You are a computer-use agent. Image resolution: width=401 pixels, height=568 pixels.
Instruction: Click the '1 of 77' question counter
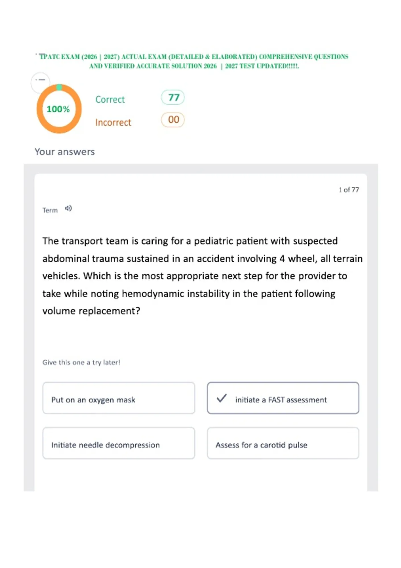click(349, 190)
